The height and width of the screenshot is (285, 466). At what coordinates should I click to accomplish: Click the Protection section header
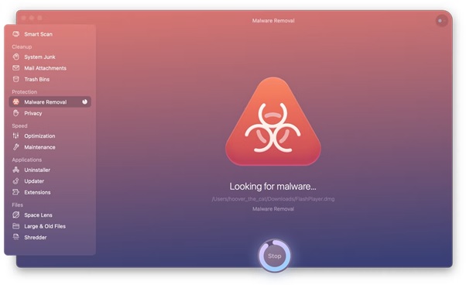coord(24,92)
